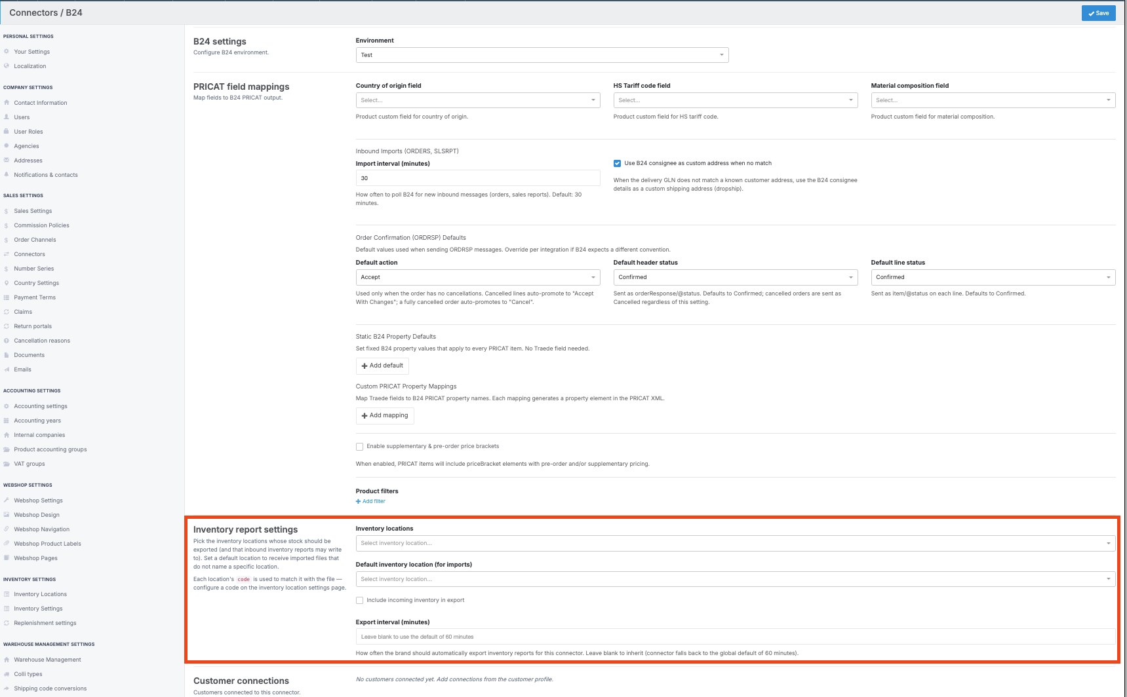Enable supplementary & pre-order price brackets checkbox
This screenshot has width=1127, height=697.
[x=359, y=447]
